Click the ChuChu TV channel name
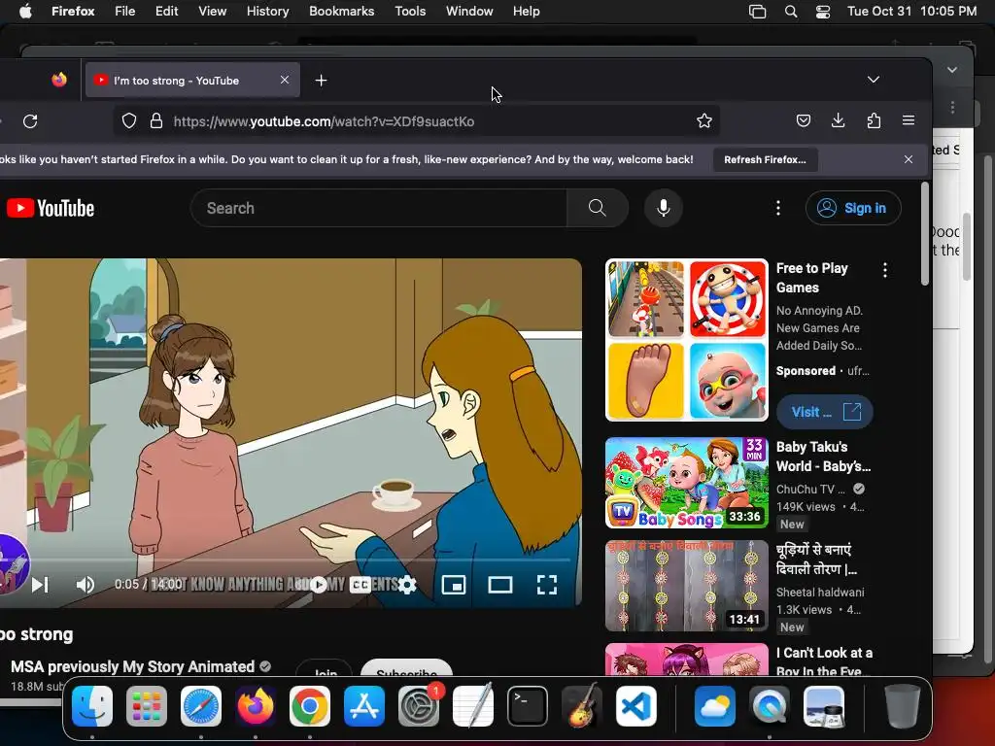The height and width of the screenshot is (746, 995). coord(810,490)
